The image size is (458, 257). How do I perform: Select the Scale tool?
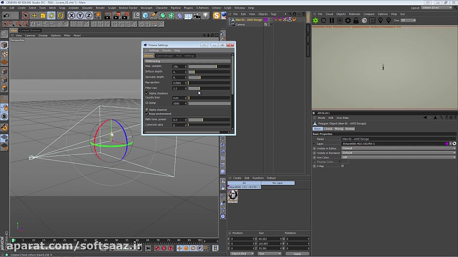[43, 15]
